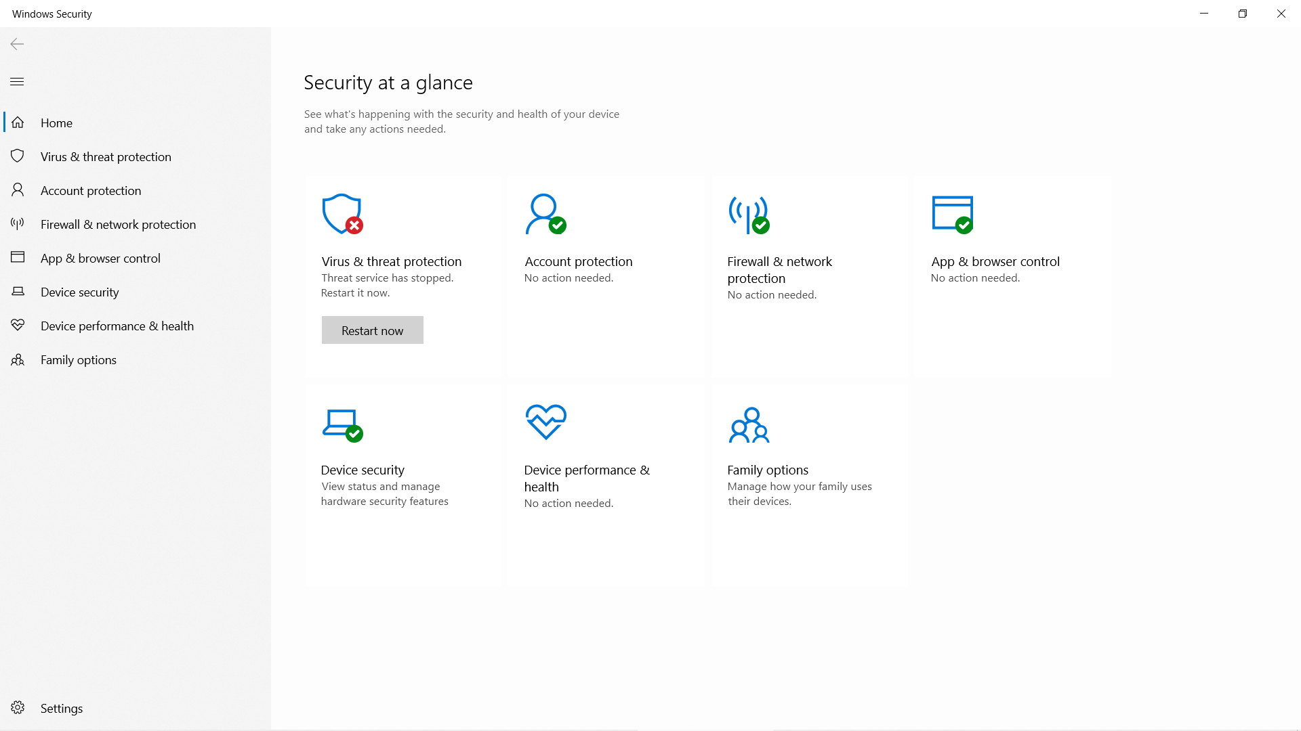
Task: Click the person icon for Account protection in sidebar
Action: (x=18, y=190)
